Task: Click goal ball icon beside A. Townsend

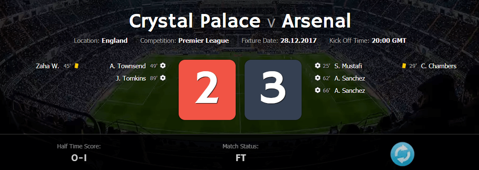Action: click(x=163, y=66)
